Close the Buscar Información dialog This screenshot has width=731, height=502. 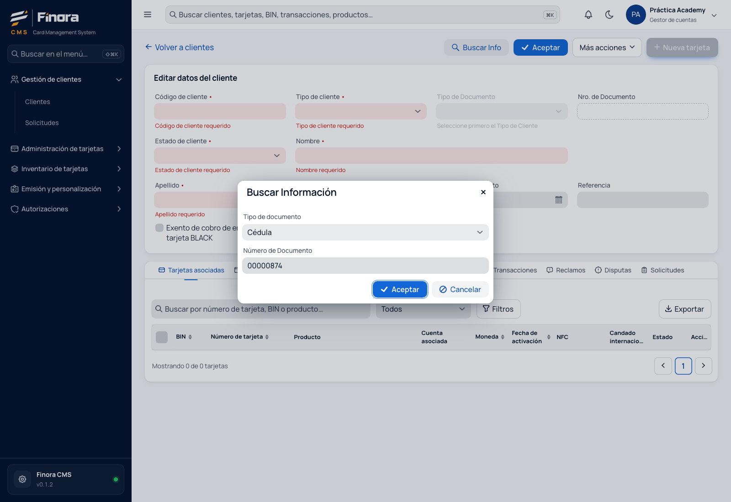483,192
